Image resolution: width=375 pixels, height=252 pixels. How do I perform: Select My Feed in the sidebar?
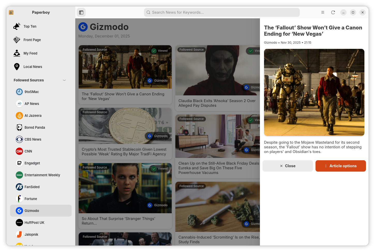[30, 53]
